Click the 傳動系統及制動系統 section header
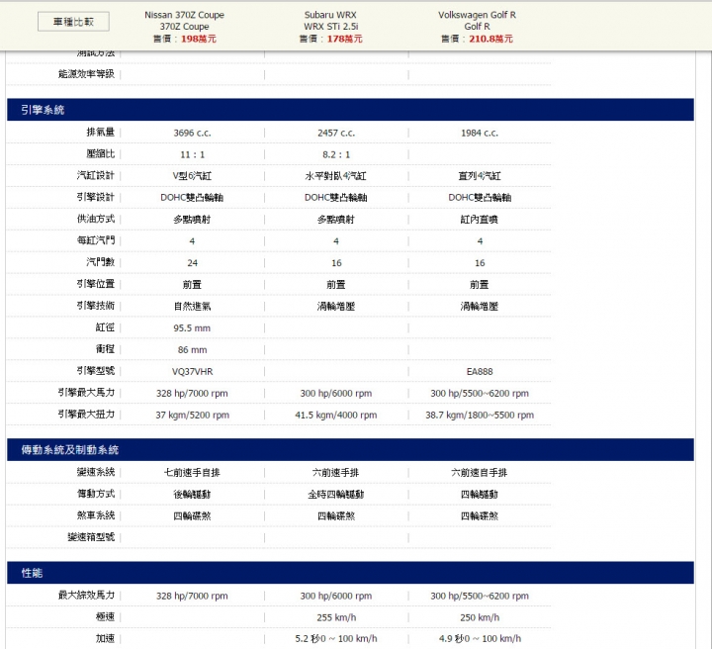 pyautogui.click(x=350, y=449)
